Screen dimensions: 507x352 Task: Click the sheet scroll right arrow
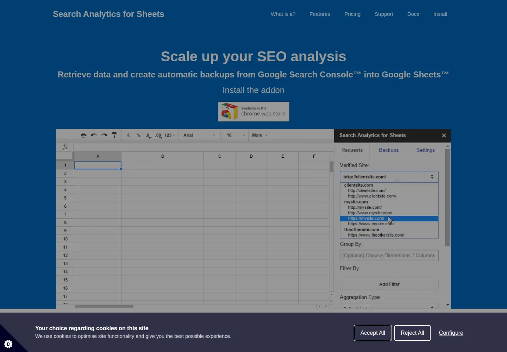[326, 307]
